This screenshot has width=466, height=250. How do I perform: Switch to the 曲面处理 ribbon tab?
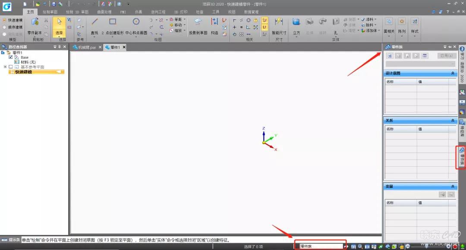point(104,12)
